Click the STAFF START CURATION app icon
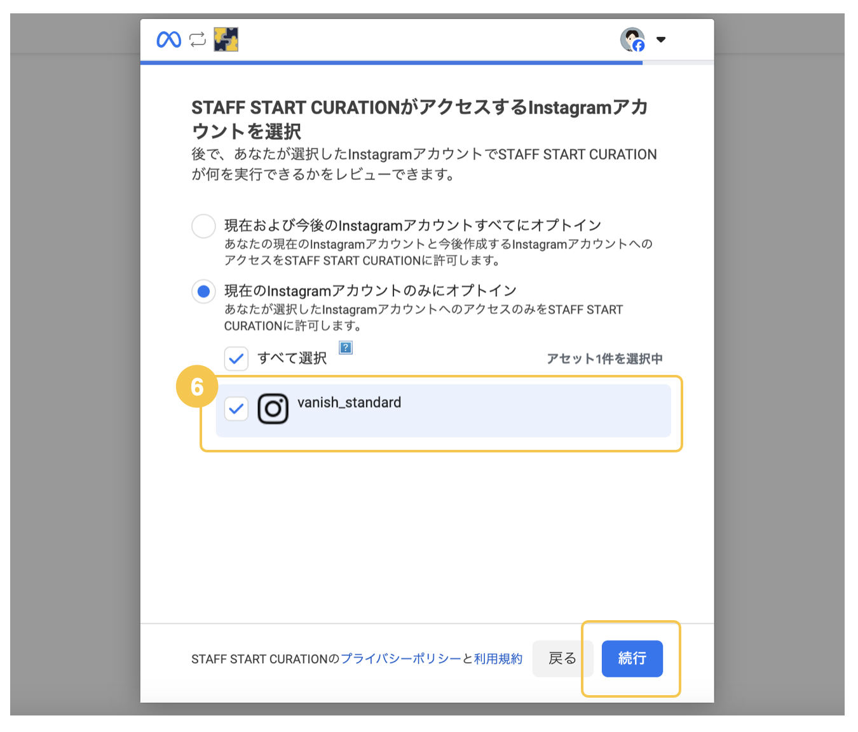The width and height of the screenshot is (858, 732). click(x=226, y=39)
